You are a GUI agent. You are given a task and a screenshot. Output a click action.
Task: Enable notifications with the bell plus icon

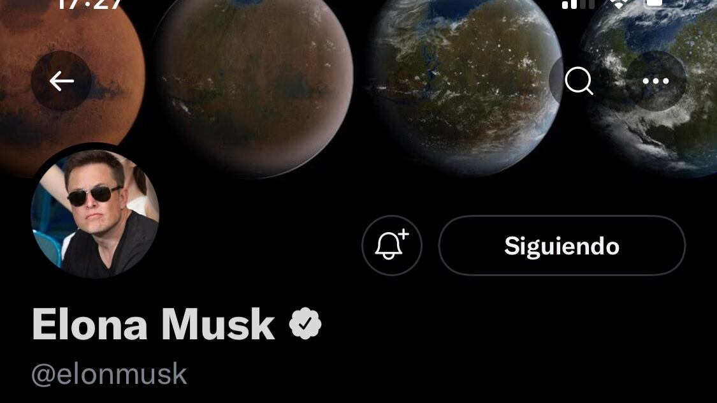point(392,245)
